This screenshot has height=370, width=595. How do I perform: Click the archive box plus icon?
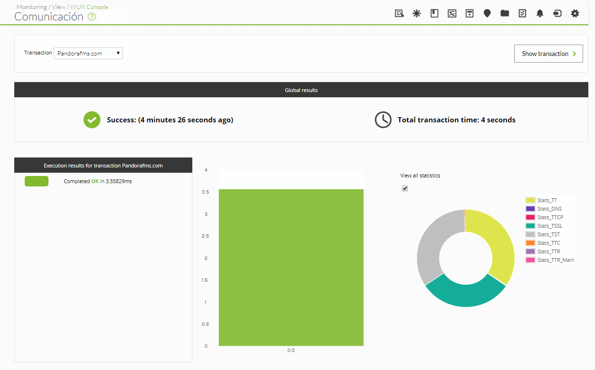pos(469,13)
